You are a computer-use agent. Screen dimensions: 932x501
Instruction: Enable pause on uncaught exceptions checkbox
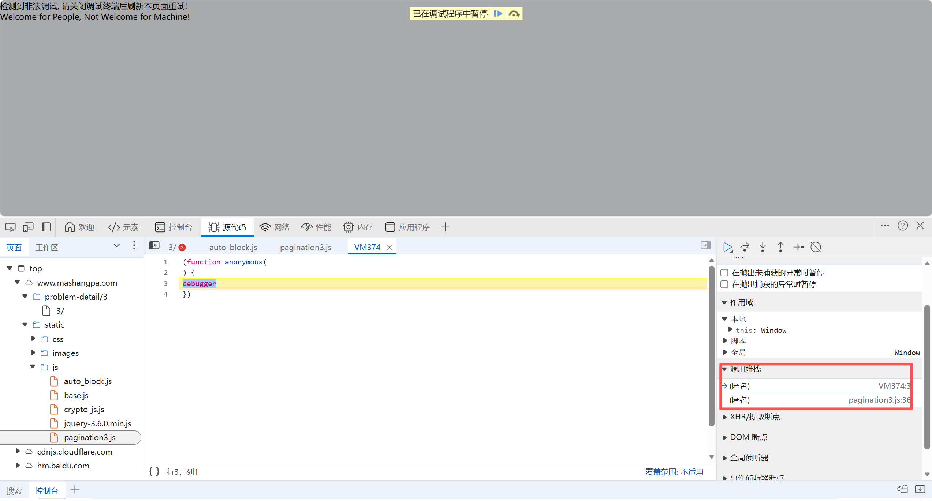click(x=724, y=272)
